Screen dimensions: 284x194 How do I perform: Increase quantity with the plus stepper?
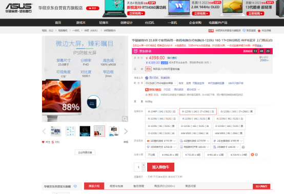(x=144, y=165)
